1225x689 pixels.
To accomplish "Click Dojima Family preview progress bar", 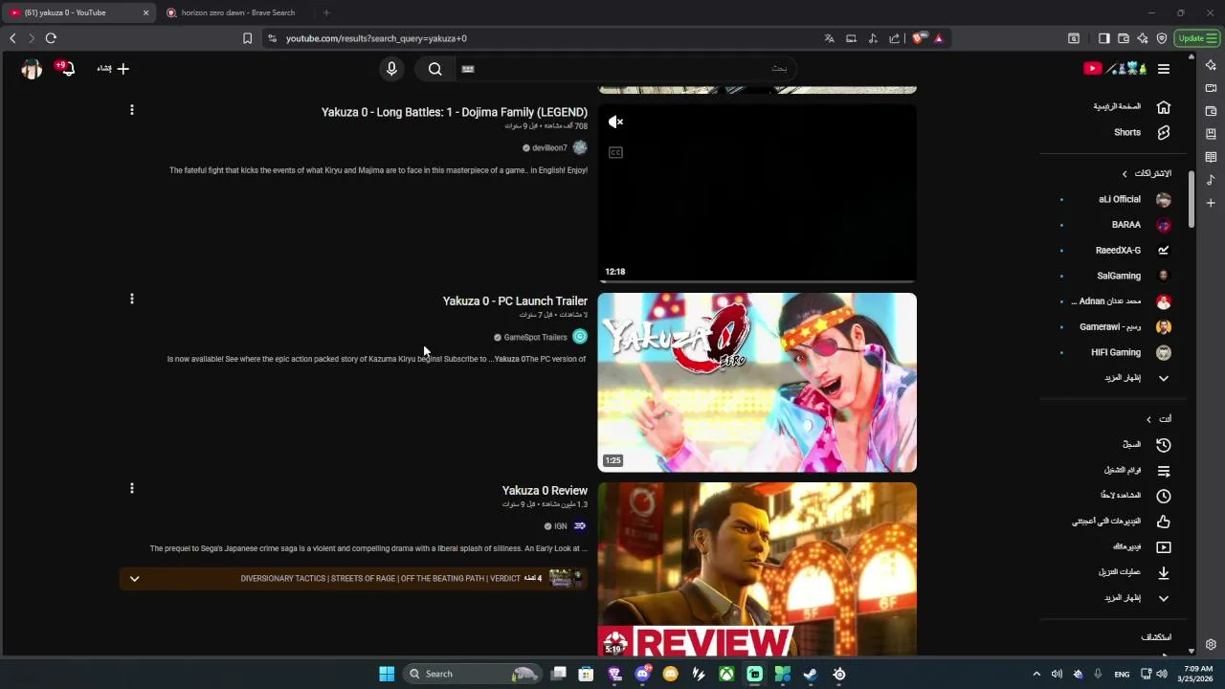I will point(757,281).
